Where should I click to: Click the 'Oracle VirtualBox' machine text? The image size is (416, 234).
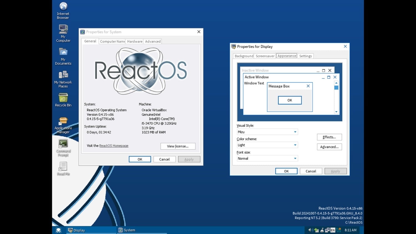154,110
